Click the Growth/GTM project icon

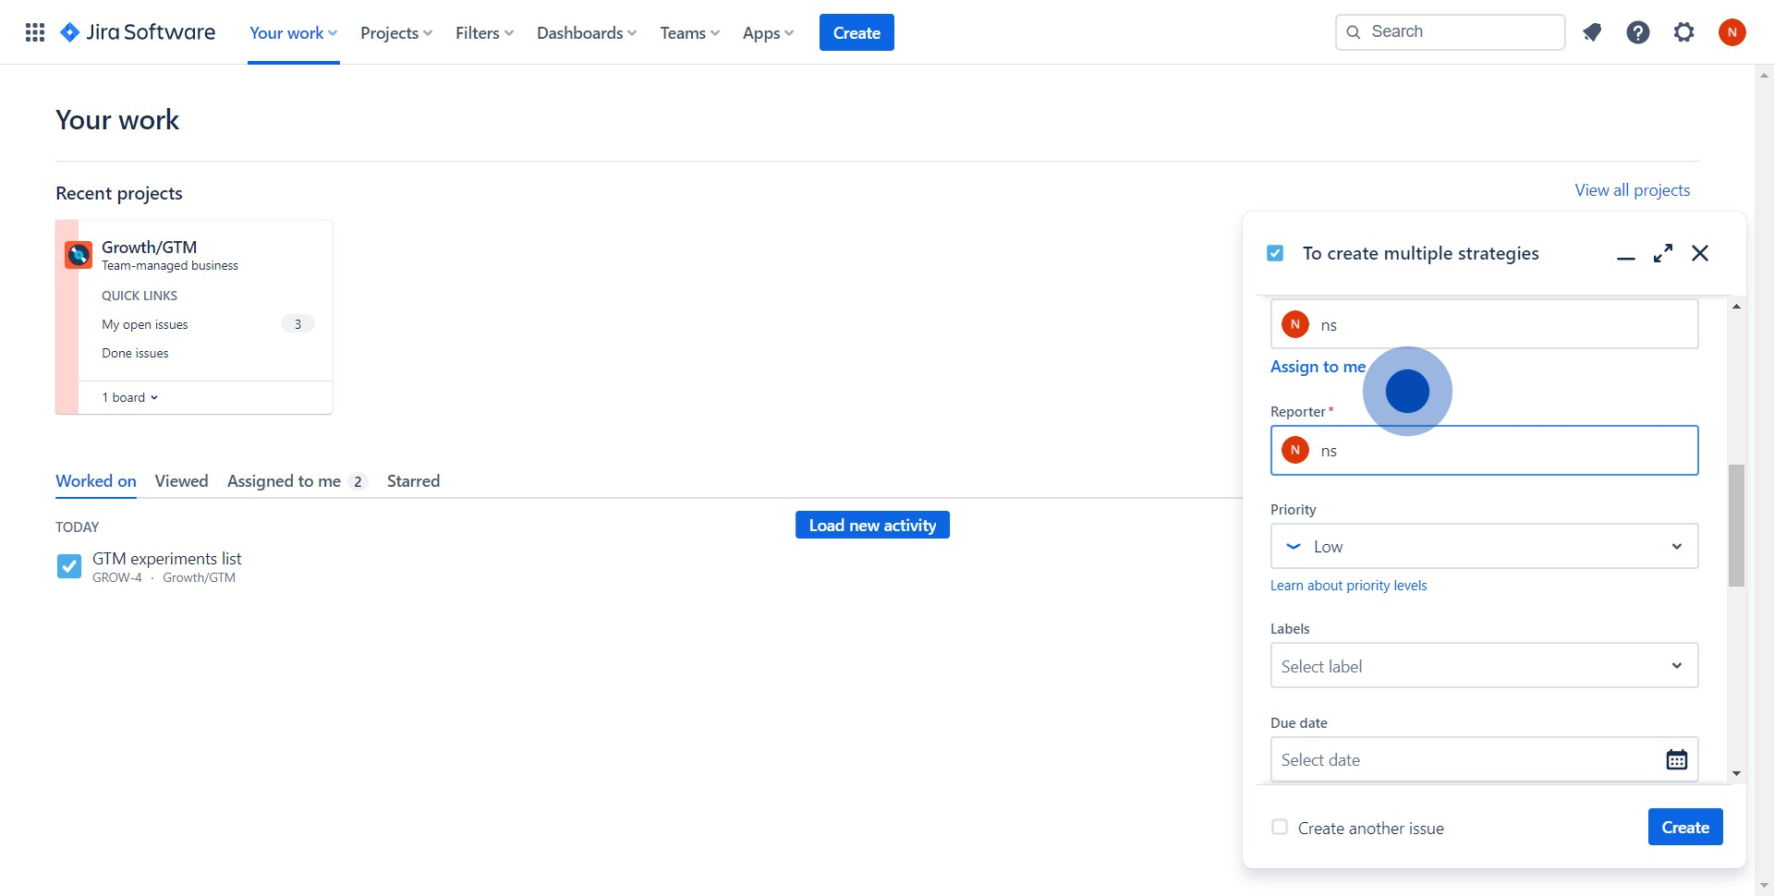click(x=79, y=254)
